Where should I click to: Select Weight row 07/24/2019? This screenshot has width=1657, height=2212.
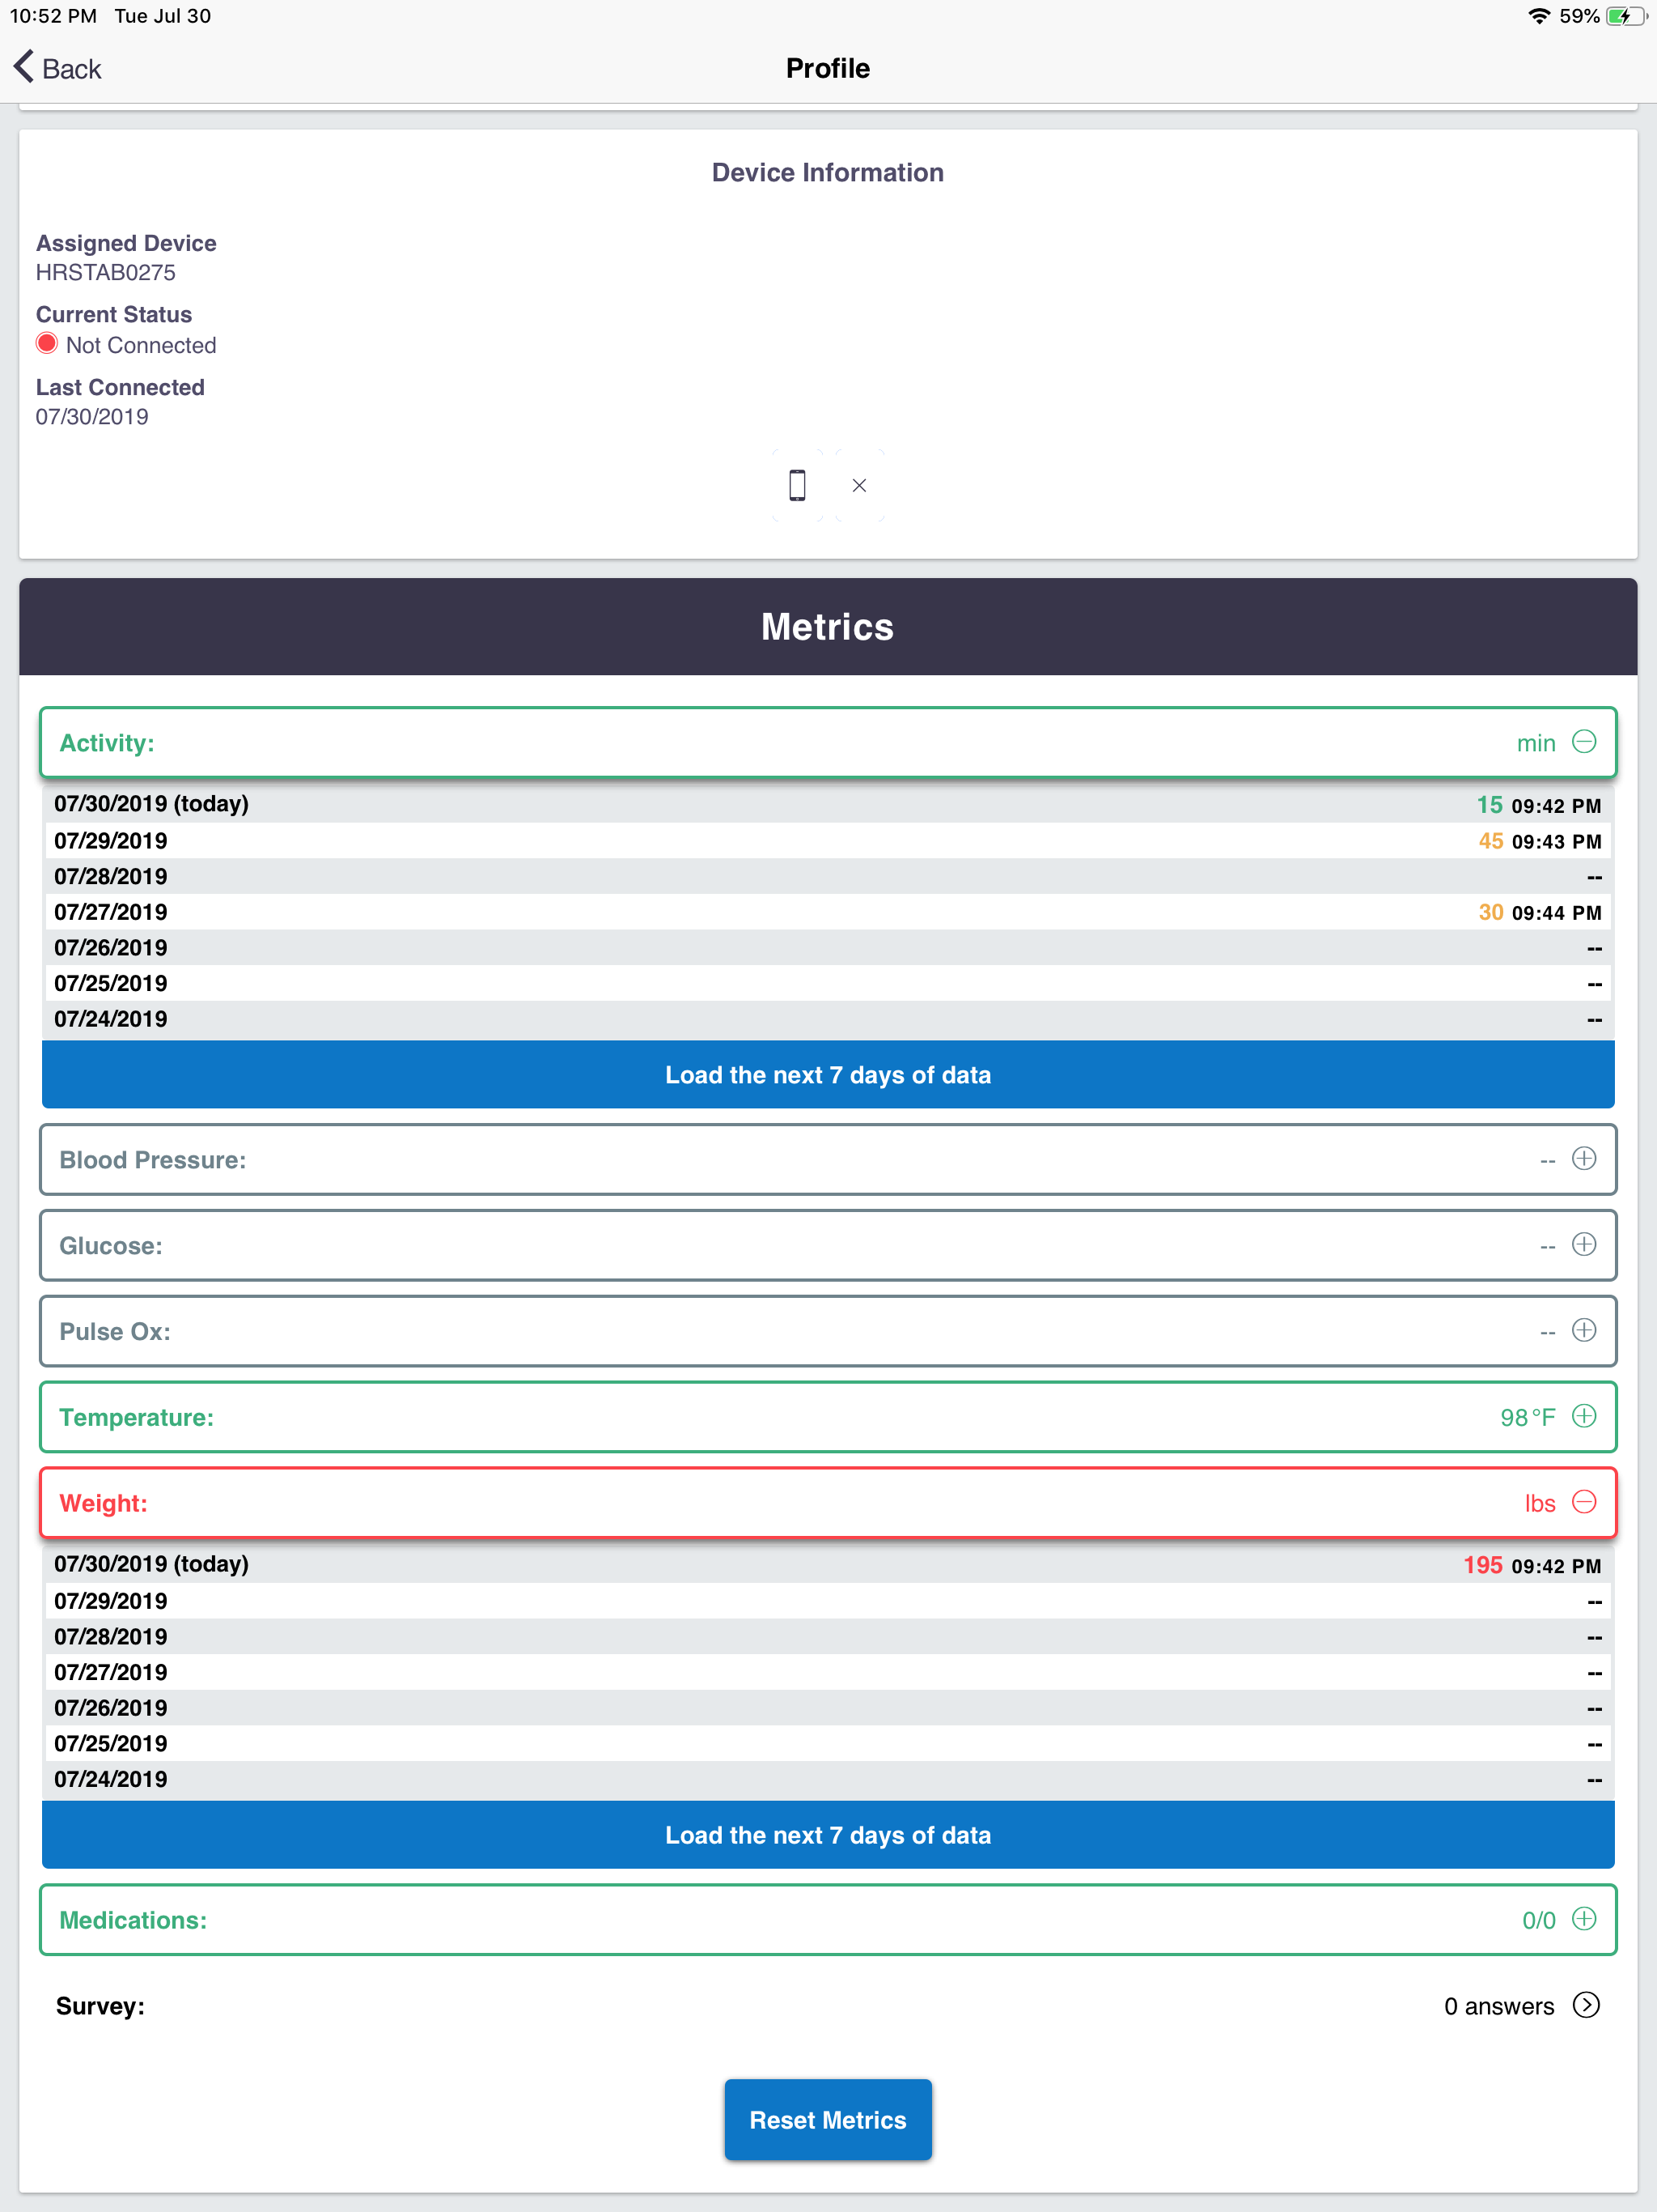[x=828, y=1779]
